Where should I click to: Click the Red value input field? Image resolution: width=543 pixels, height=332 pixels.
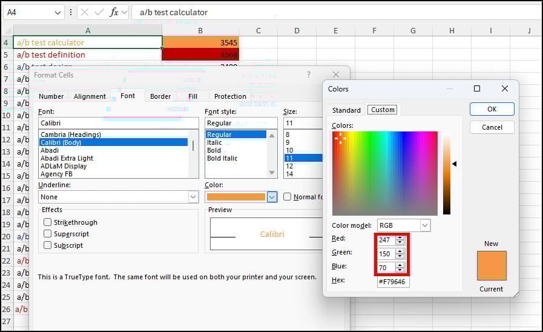pyautogui.click(x=386, y=240)
